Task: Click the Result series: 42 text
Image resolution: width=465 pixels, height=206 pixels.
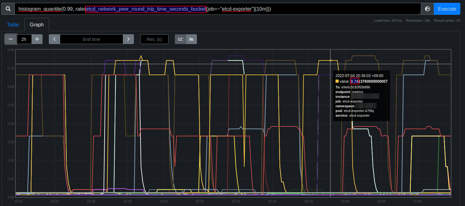Action: (447, 20)
